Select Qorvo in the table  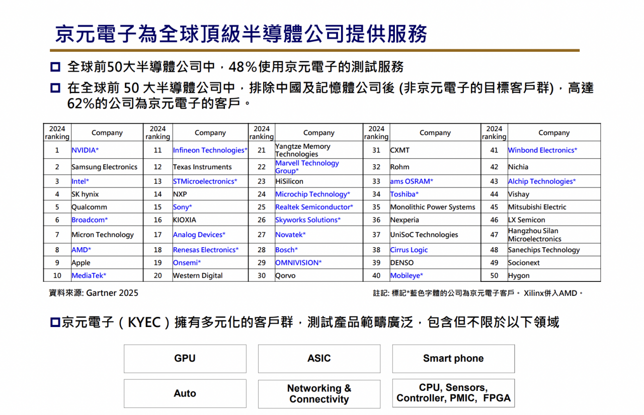(x=318, y=275)
